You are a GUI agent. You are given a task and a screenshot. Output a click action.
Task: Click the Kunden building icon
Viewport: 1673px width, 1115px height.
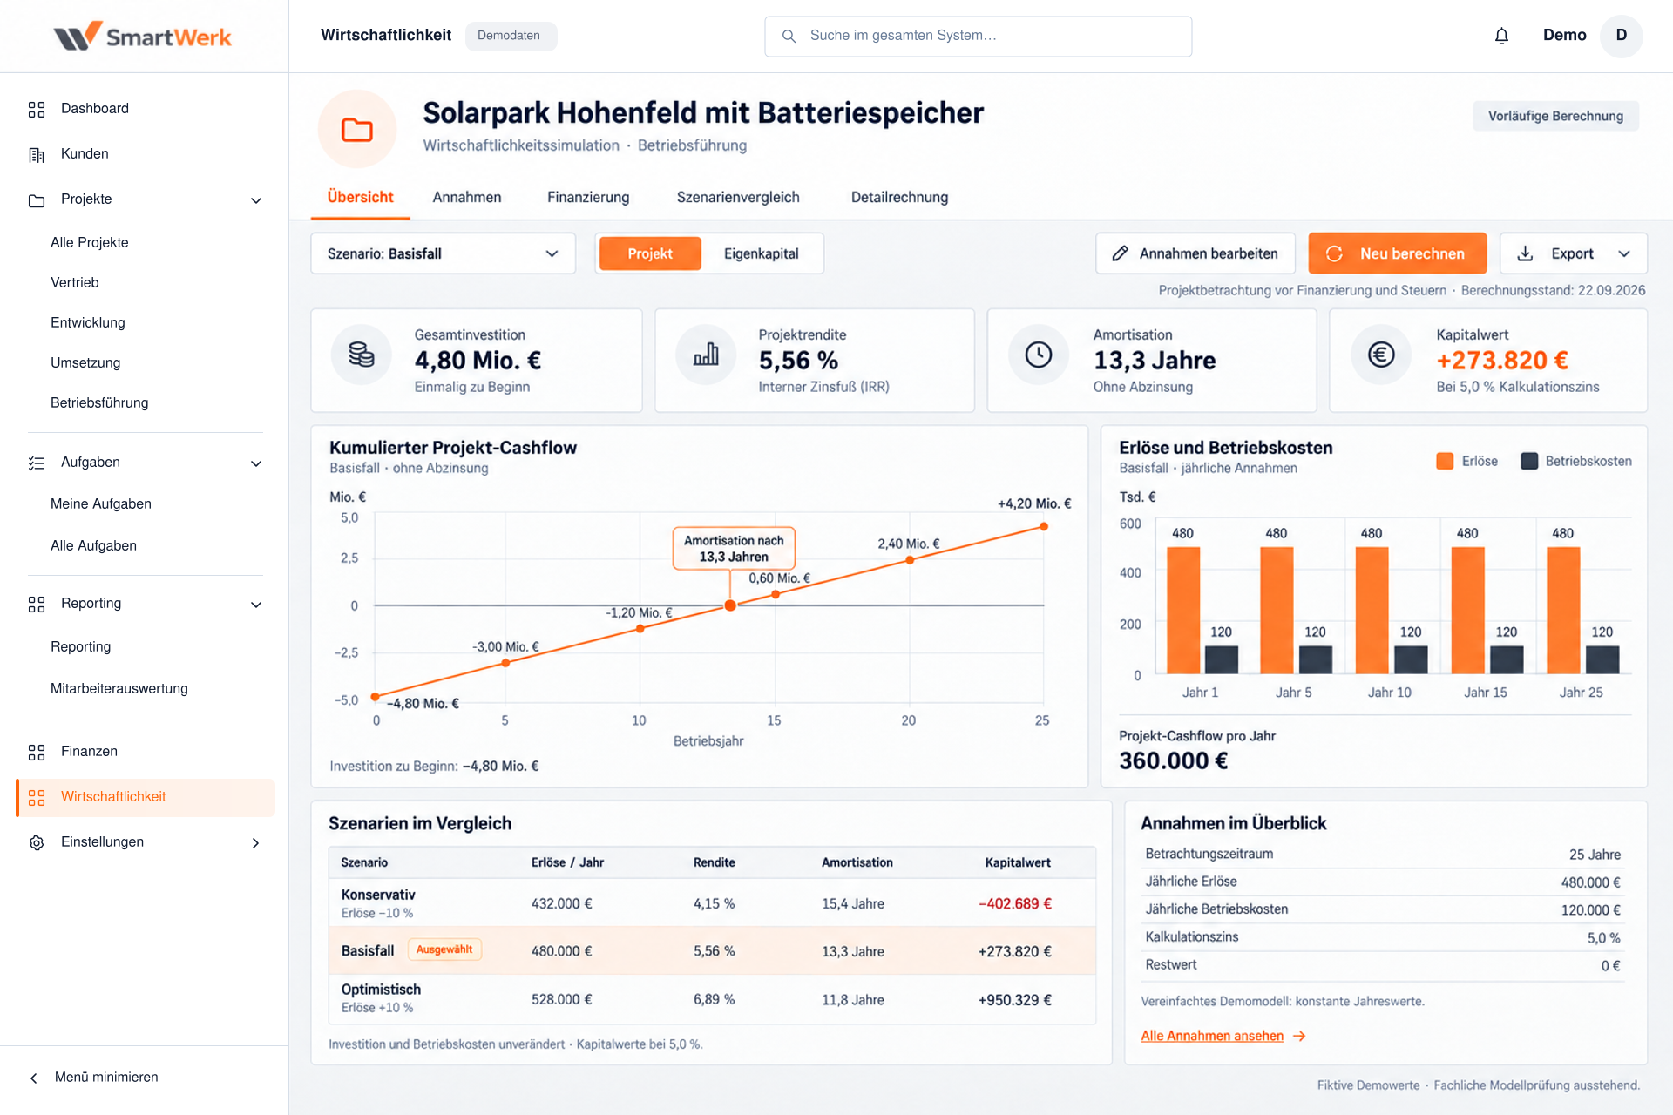click(x=37, y=154)
